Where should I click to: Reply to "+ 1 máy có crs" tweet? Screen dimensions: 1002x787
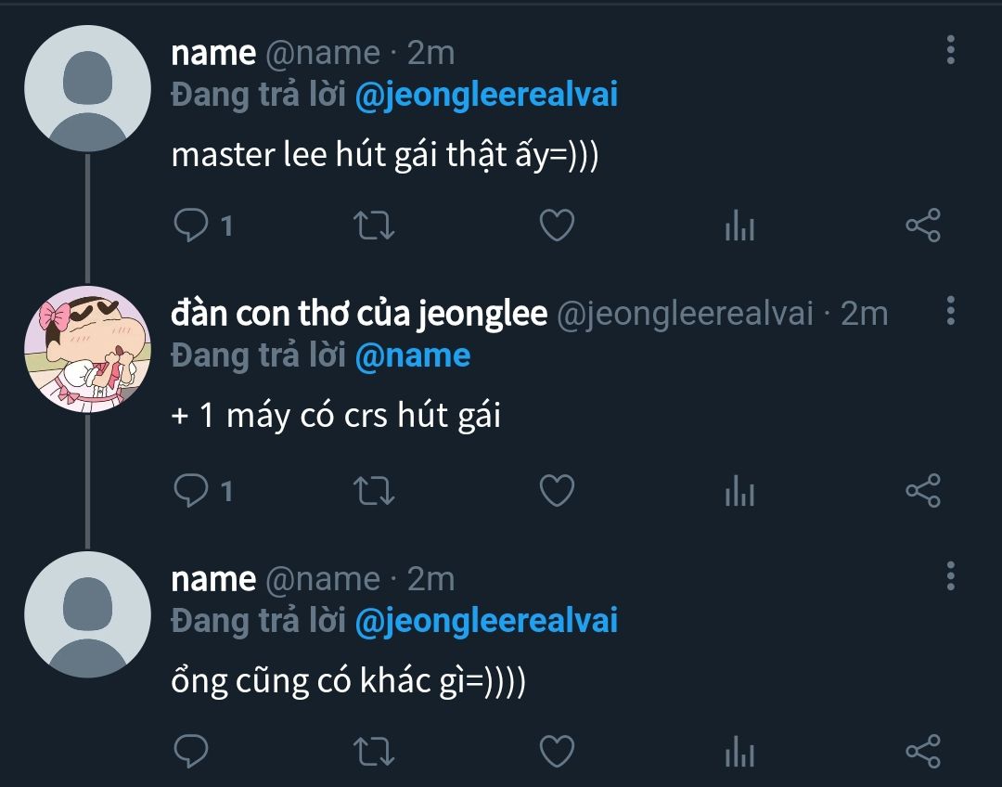[x=191, y=490]
